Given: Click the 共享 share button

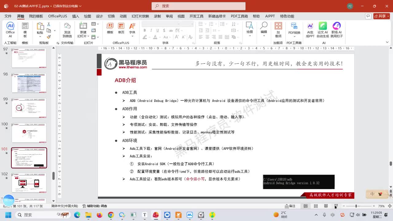Looking at the screenshot, I should (x=382, y=16).
